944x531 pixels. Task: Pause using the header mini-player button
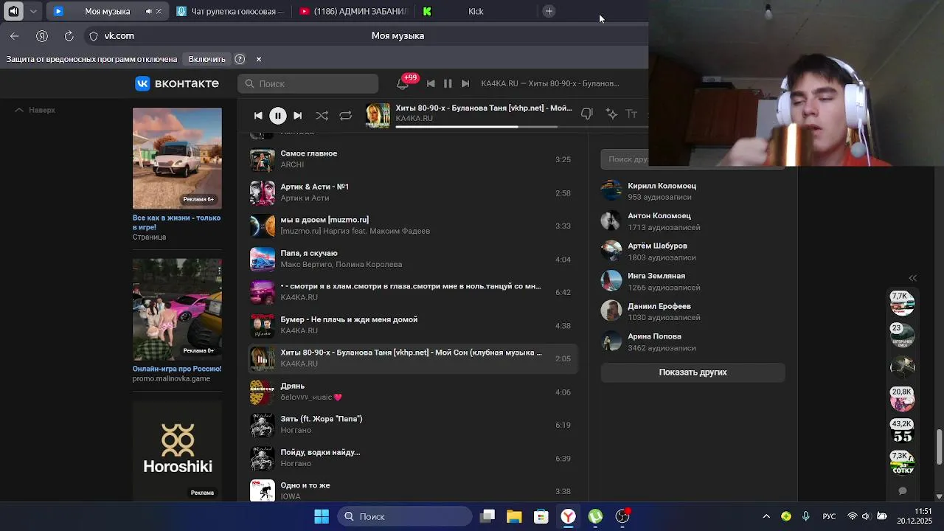[448, 83]
